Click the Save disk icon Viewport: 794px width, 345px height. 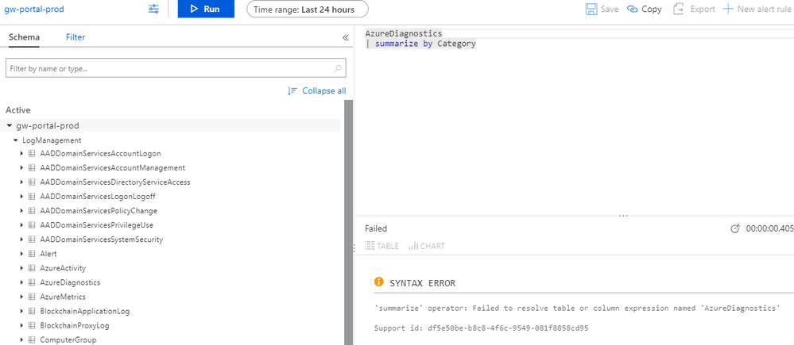click(591, 10)
